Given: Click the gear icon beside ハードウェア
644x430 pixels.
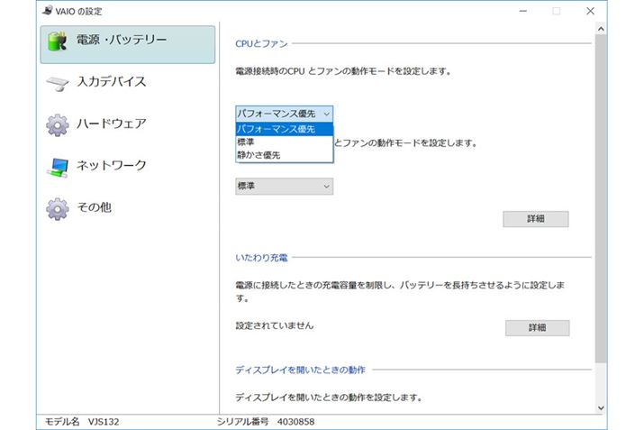Looking at the screenshot, I should click(x=58, y=124).
